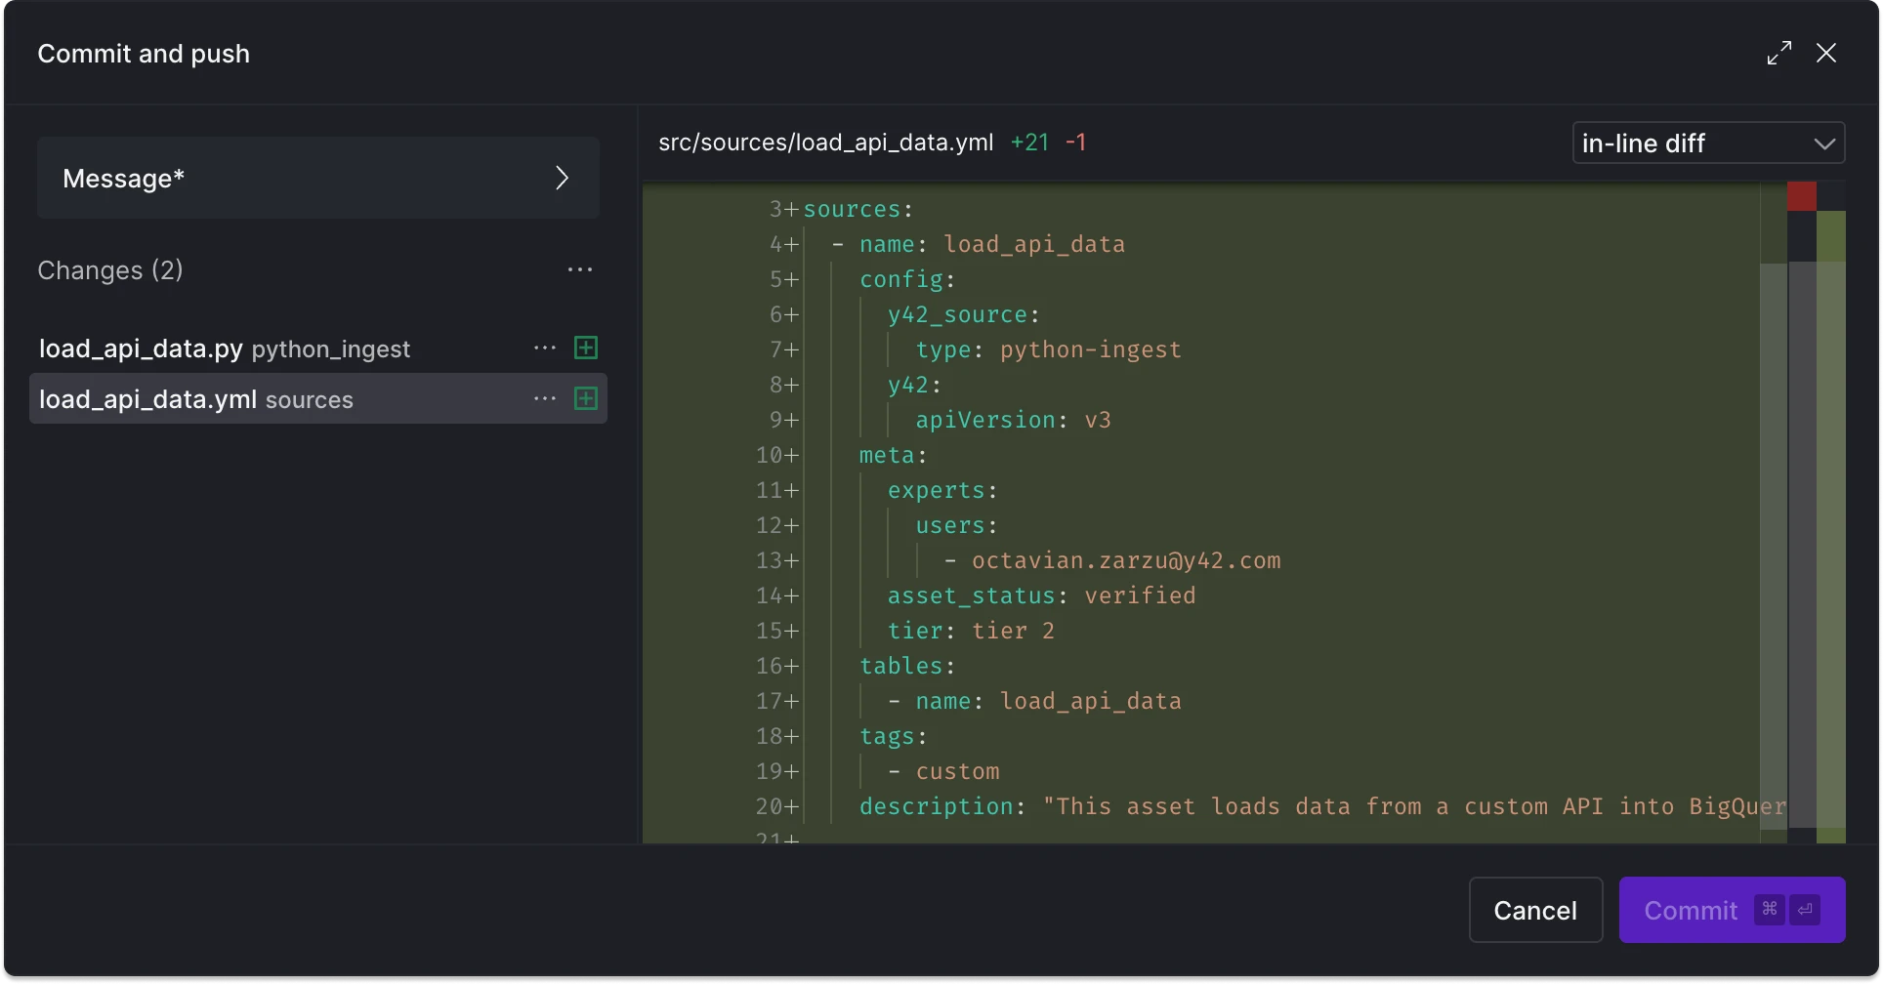Viewport: 1883px width, 984px height.
Task: Select load_api_data.py python_ingest file
Action: 225,348
